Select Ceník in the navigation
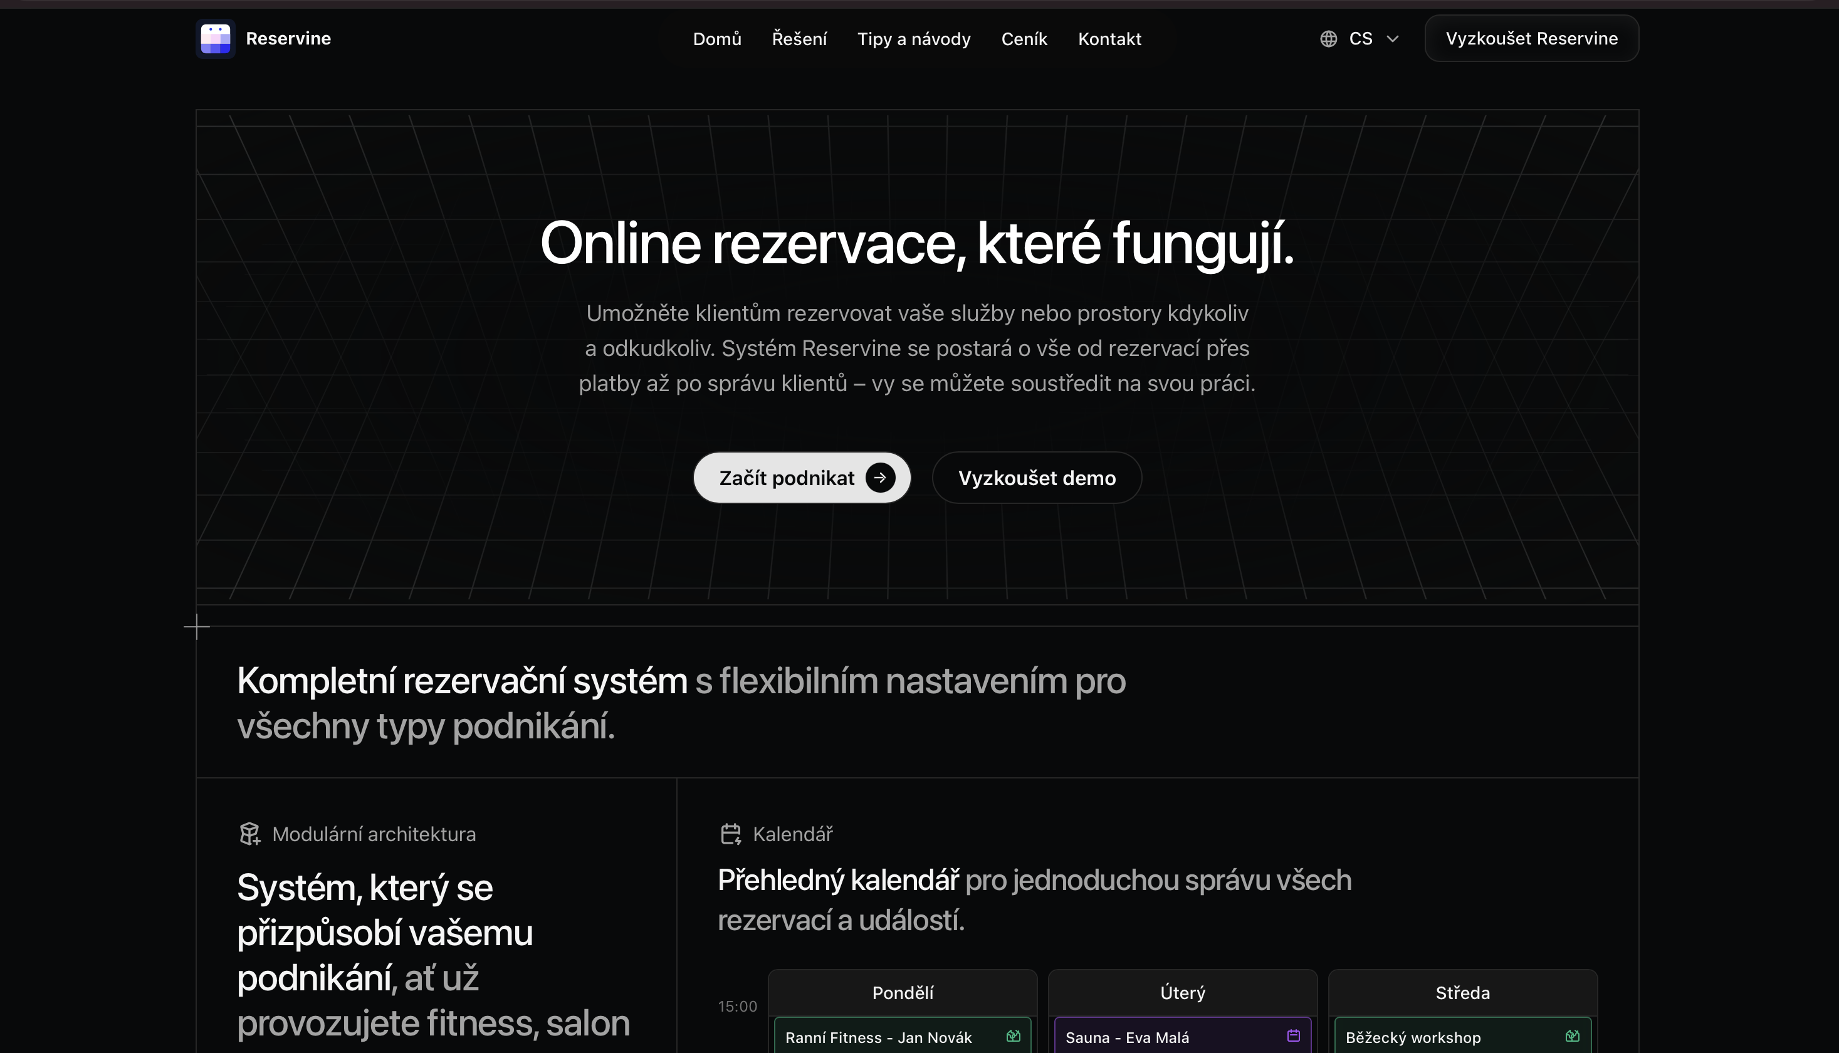 pos(1024,38)
